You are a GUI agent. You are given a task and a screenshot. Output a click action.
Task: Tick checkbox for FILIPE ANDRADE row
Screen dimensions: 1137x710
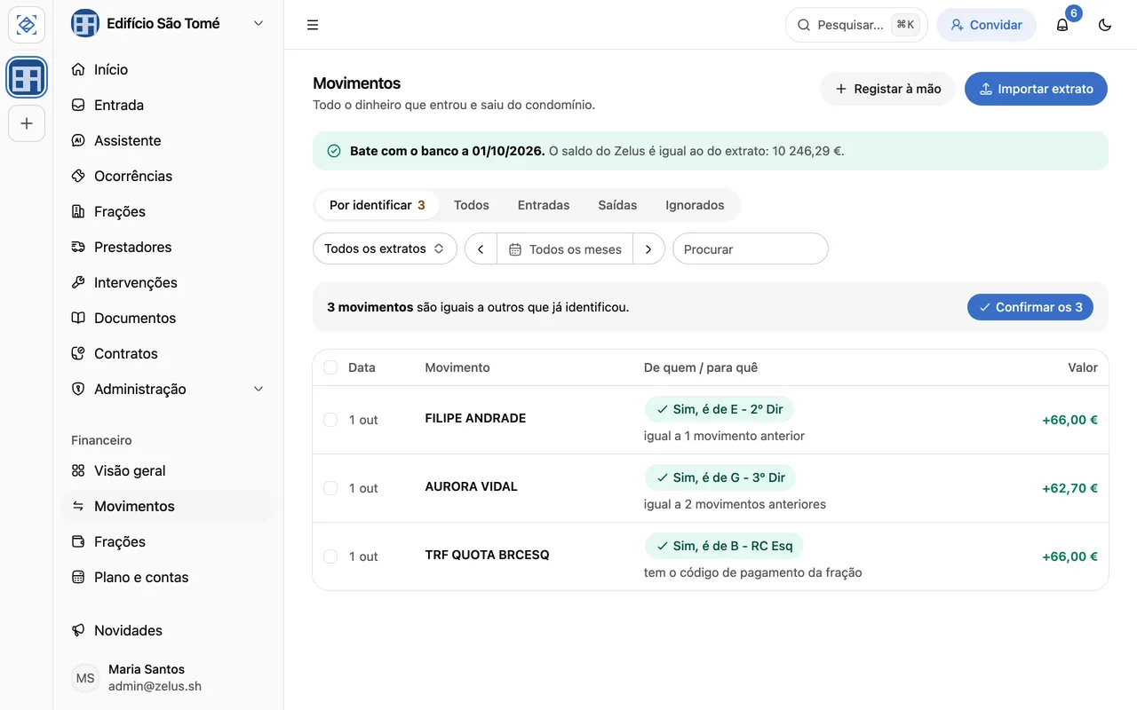(330, 420)
